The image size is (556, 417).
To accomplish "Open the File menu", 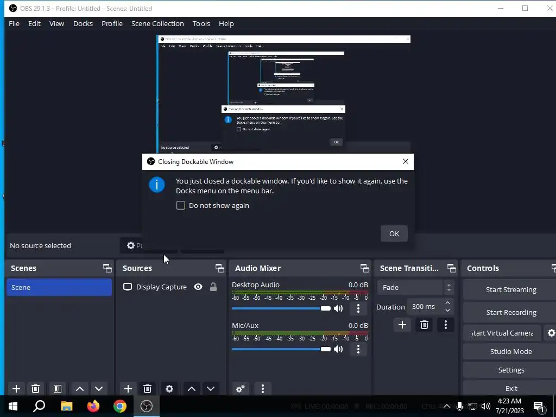I will tap(14, 23).
